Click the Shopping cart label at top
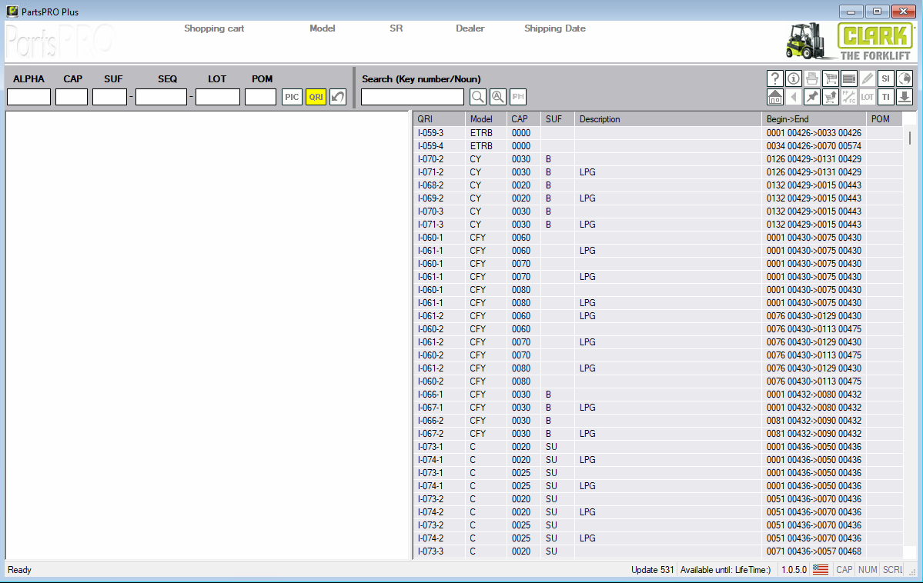This screenshot has height=583, width=923. (x=214, y=28)
